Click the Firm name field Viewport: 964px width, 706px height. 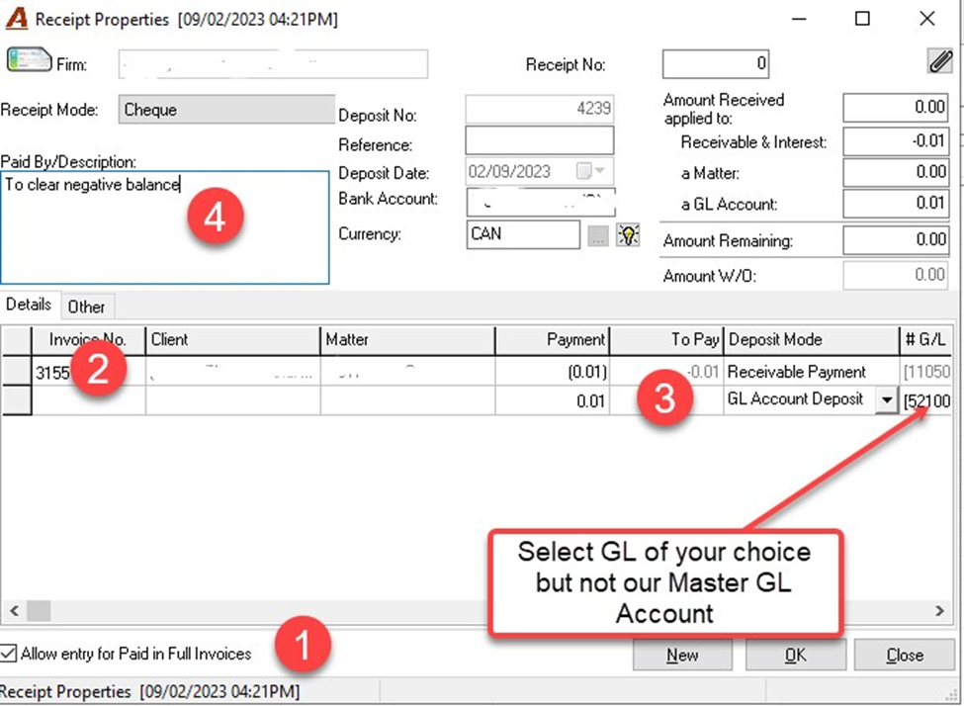click(273, 64)
